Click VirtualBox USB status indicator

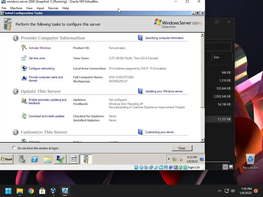tap(156, 167)
